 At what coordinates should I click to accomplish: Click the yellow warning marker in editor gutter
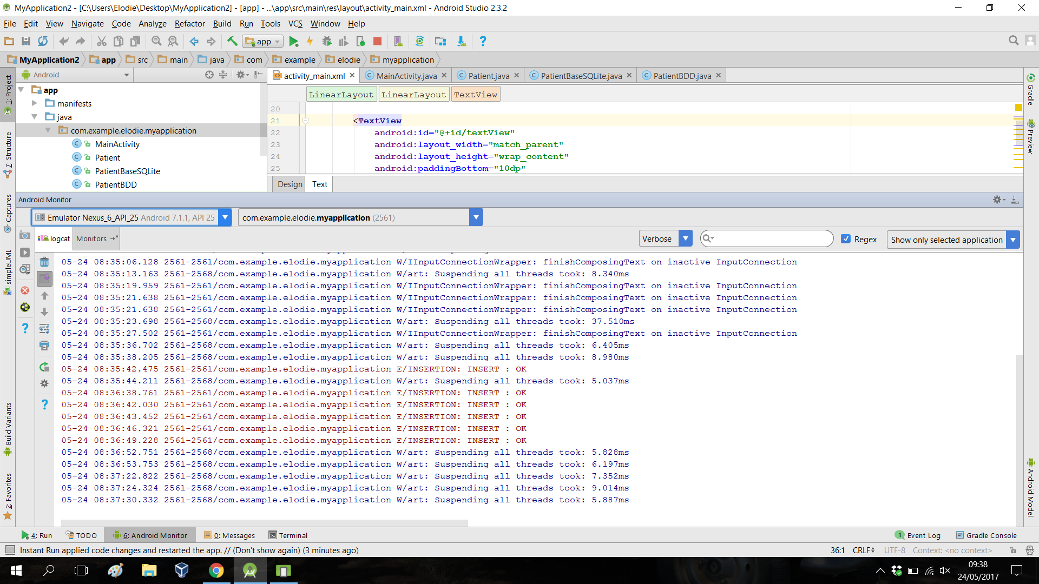click(1018, 108)
